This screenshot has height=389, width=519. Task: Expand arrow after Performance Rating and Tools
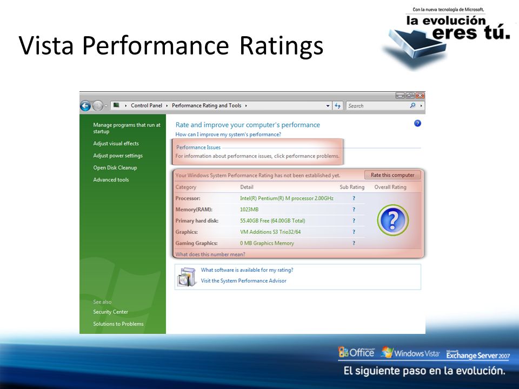pos(246,105)
